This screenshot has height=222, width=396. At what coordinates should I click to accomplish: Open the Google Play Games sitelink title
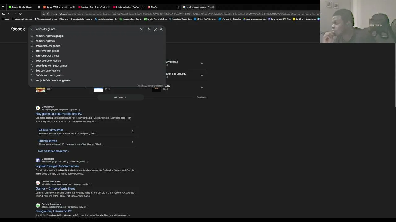(x=51, y=130)
